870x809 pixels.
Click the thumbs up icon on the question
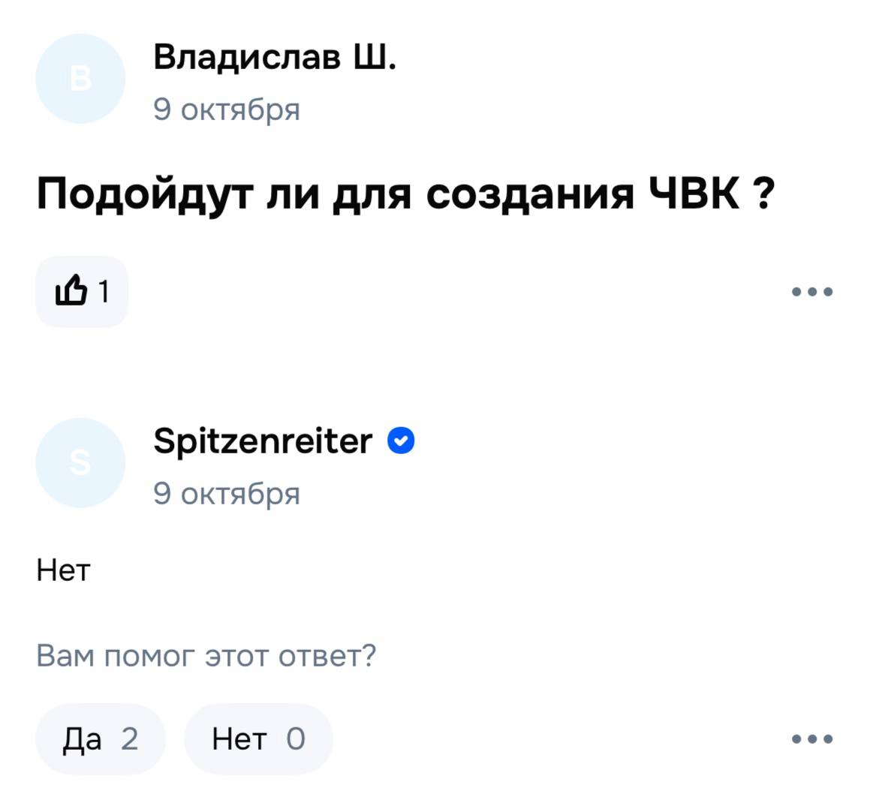coord(73,290)
